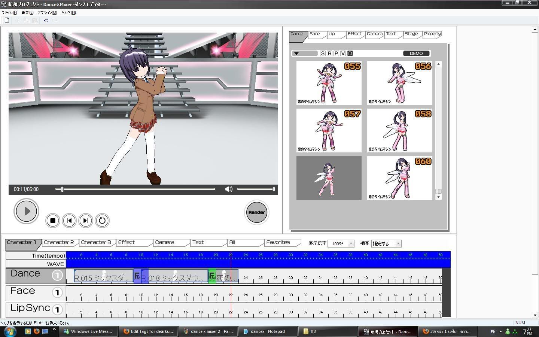Toggle the loop playback button
539x337 pixels.
tap(102, 221)
